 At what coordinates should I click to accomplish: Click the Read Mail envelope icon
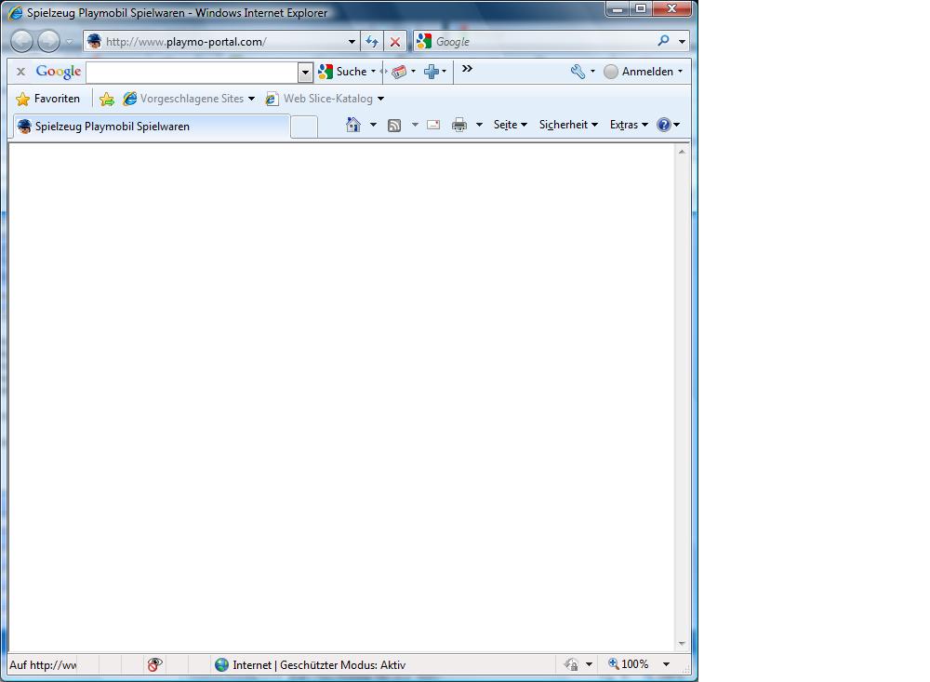pyautogui.click(x=433, y=125)
